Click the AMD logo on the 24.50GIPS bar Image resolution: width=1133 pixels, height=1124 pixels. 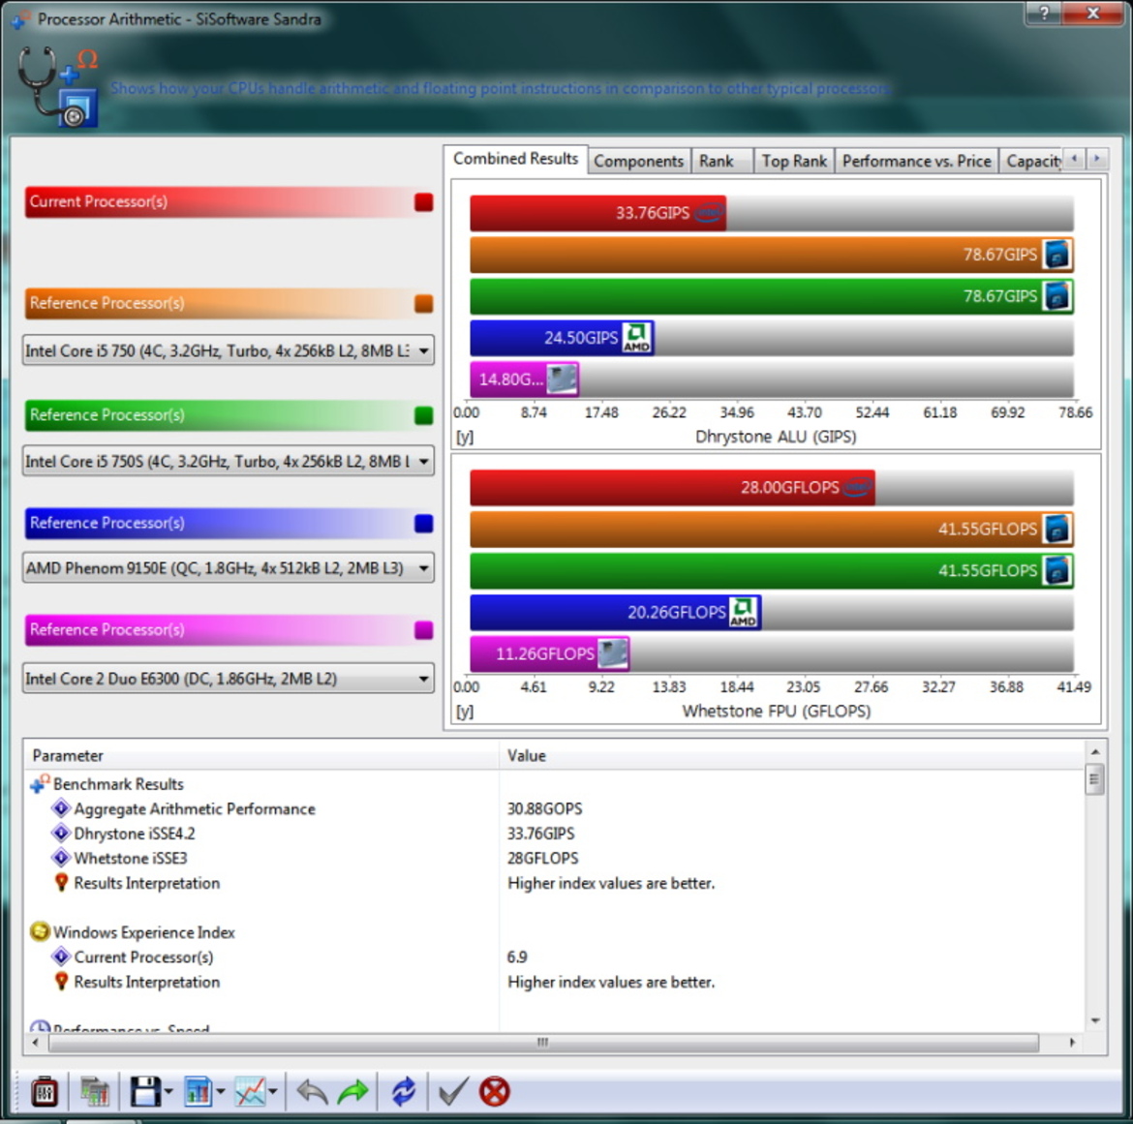(636, 337)
